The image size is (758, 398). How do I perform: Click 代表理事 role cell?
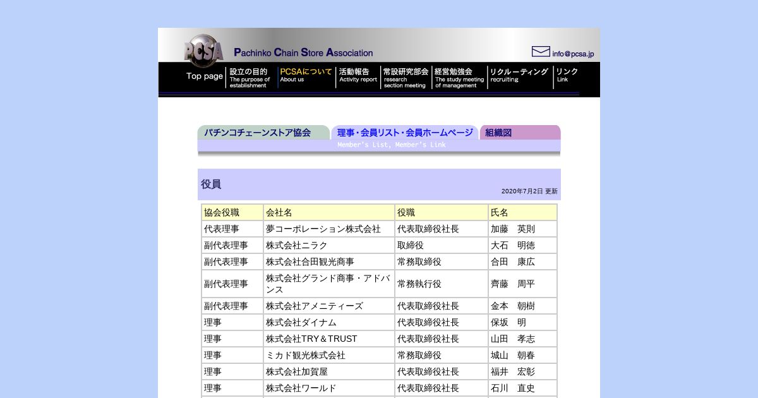click(x=232, y=229)
